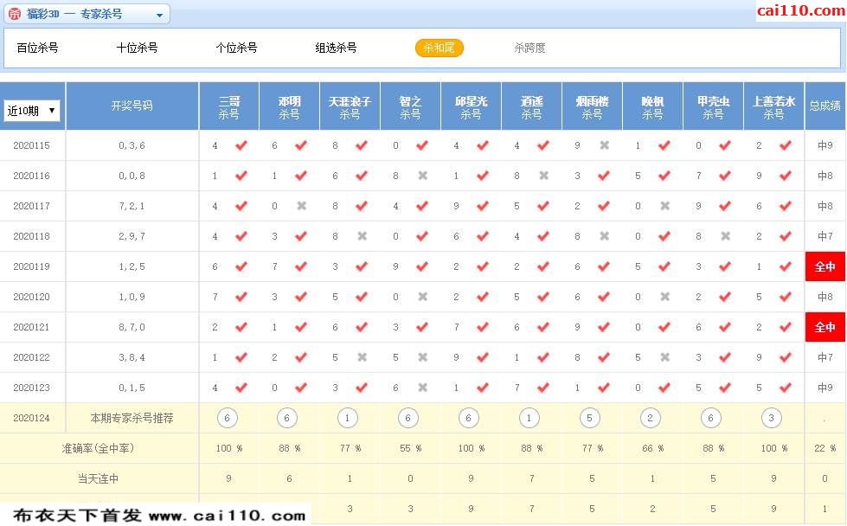Click 智之's grey cross mark in row 2020116
Image resolution: width=847 pixels, height=526 pixels.
tap(423, 176)
